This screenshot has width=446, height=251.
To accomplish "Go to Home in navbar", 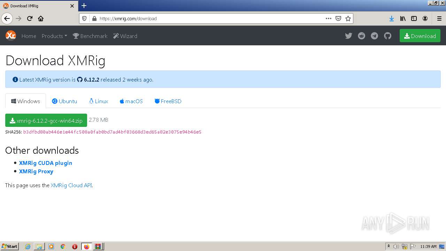I will 29,36.
